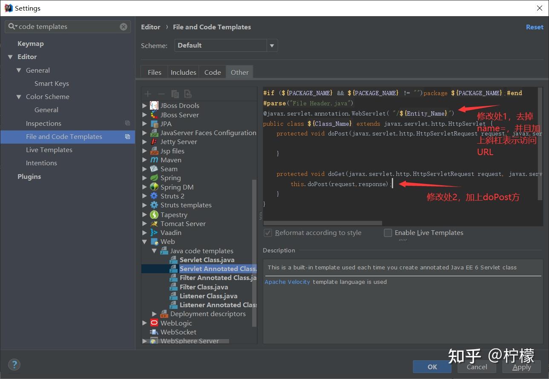Image resolution: width=549 pixels, height=379 pixels.
Task: Click the JavaServer Faces Configuration icon
Action: (x=154, y=133)
